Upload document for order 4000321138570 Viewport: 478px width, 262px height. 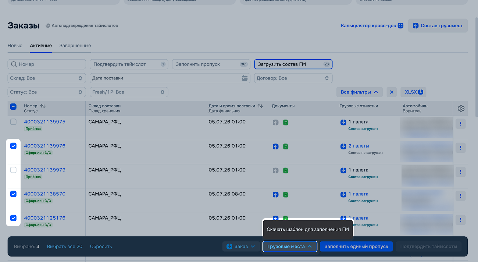[276, 195]
